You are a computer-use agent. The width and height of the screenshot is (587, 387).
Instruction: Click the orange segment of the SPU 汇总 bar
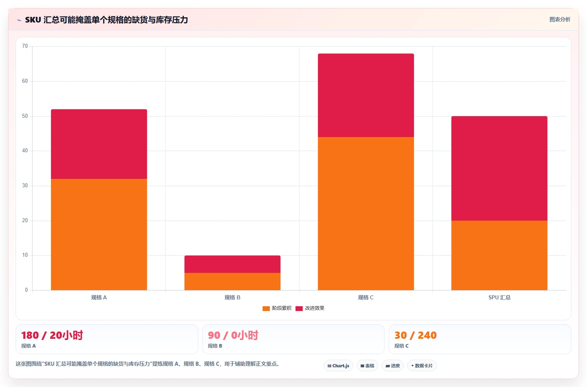(499, 255)
